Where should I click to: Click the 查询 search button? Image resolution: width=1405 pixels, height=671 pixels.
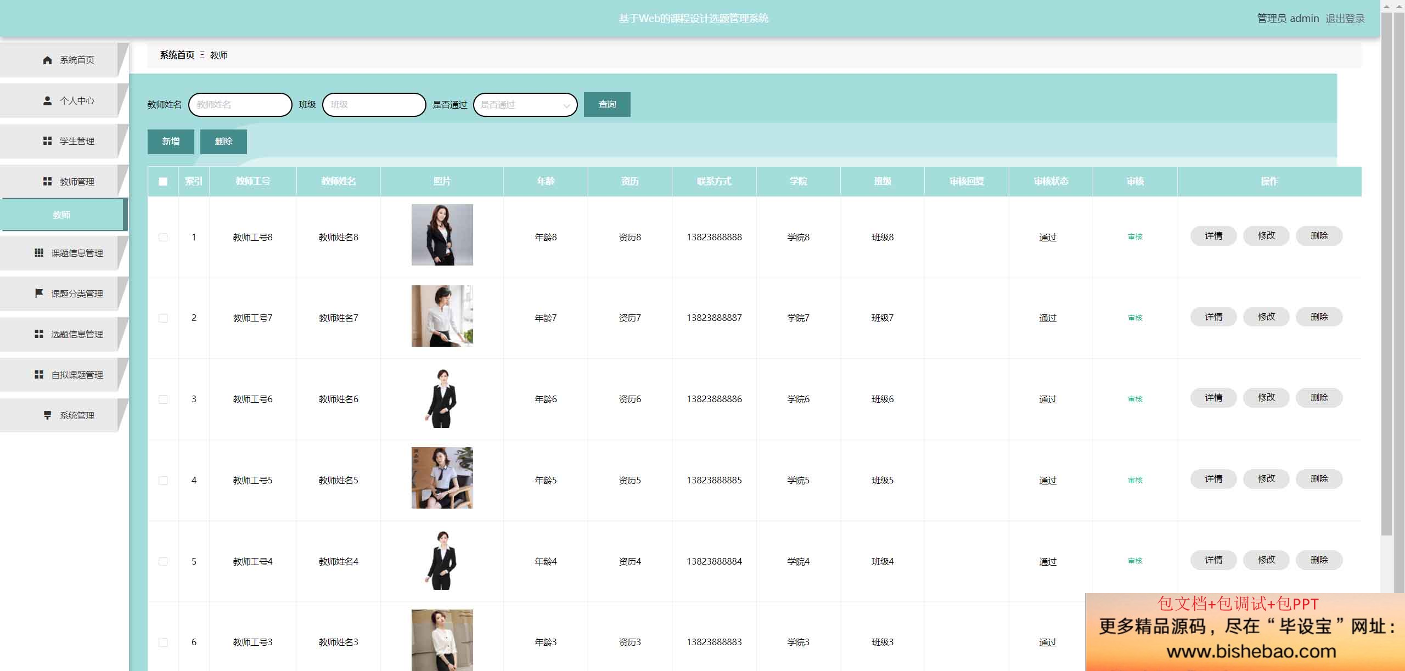tap(607, 104)
